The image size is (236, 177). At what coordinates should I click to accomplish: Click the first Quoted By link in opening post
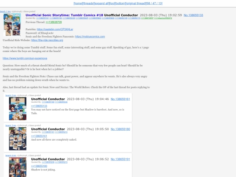tap(42, 18)
